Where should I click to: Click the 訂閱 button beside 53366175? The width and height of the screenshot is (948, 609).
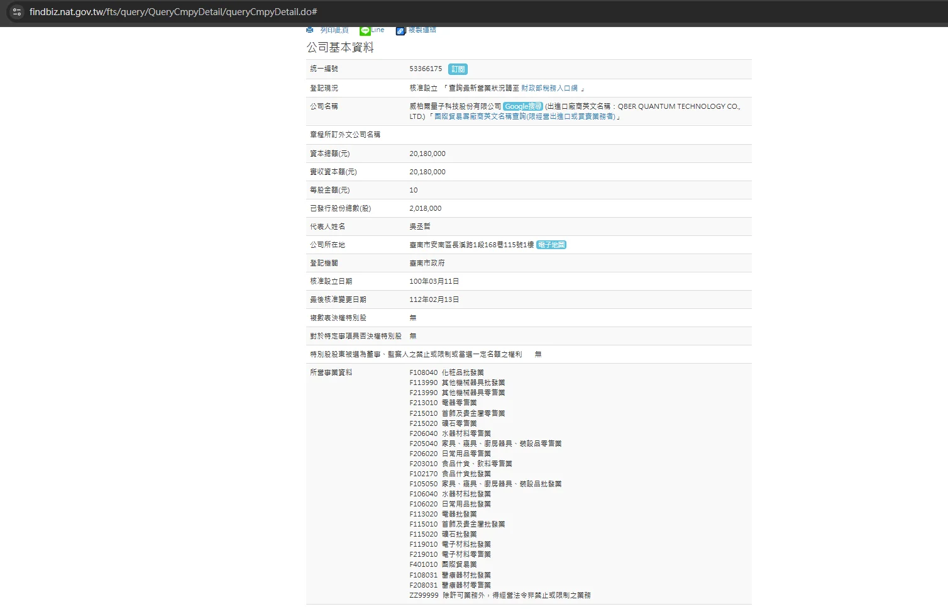tap(458, 69)
